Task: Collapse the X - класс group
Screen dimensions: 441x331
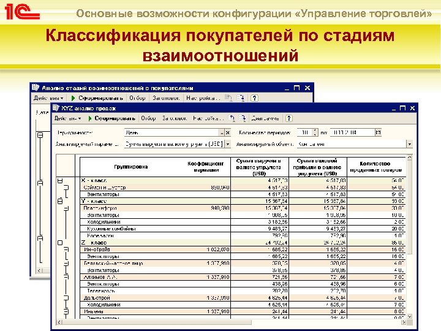Action: coord(60,181)
